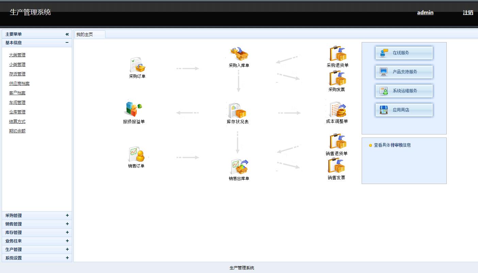The image size is (478, 273).
Task: Collapse the 基本信息 section
Action: [67, 43]
